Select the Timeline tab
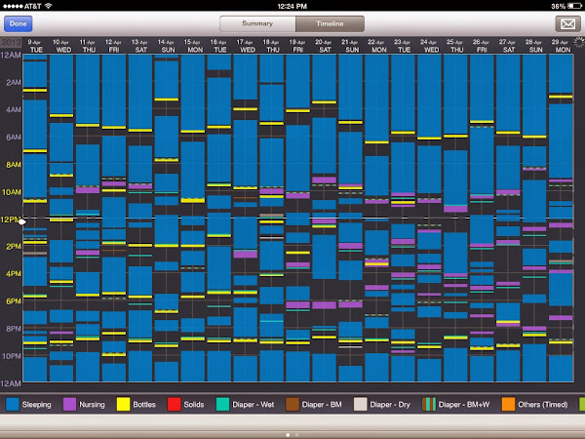This screenshot has width=585, height=439. (329, 23)
